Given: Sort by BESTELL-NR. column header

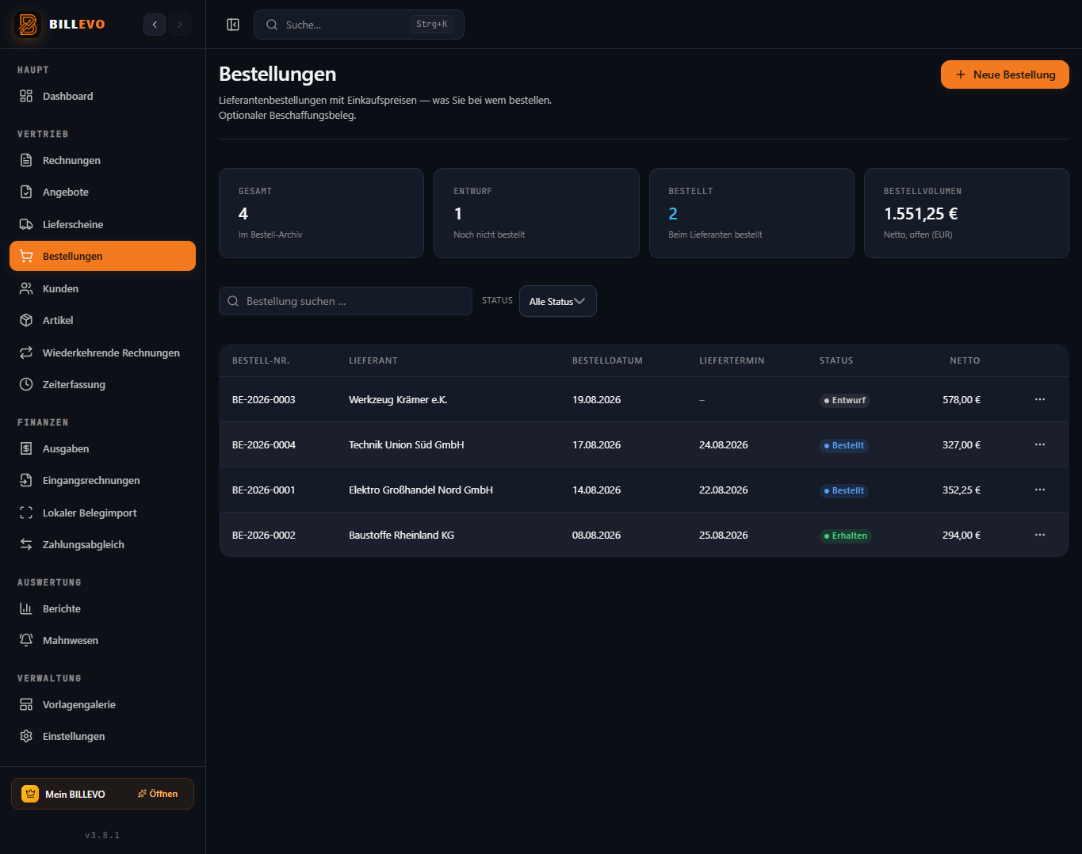Looking at the screenshot, I should pyautogui.click(x=261, y=360).
